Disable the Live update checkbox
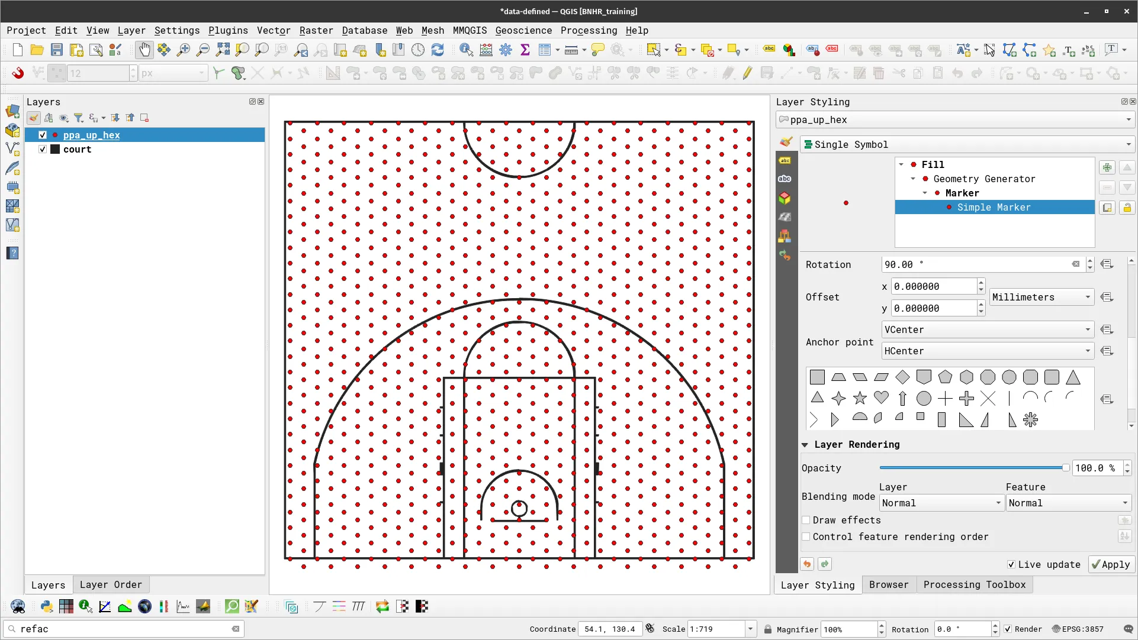The image size is (1138, 640). (x=1010, y=564)
